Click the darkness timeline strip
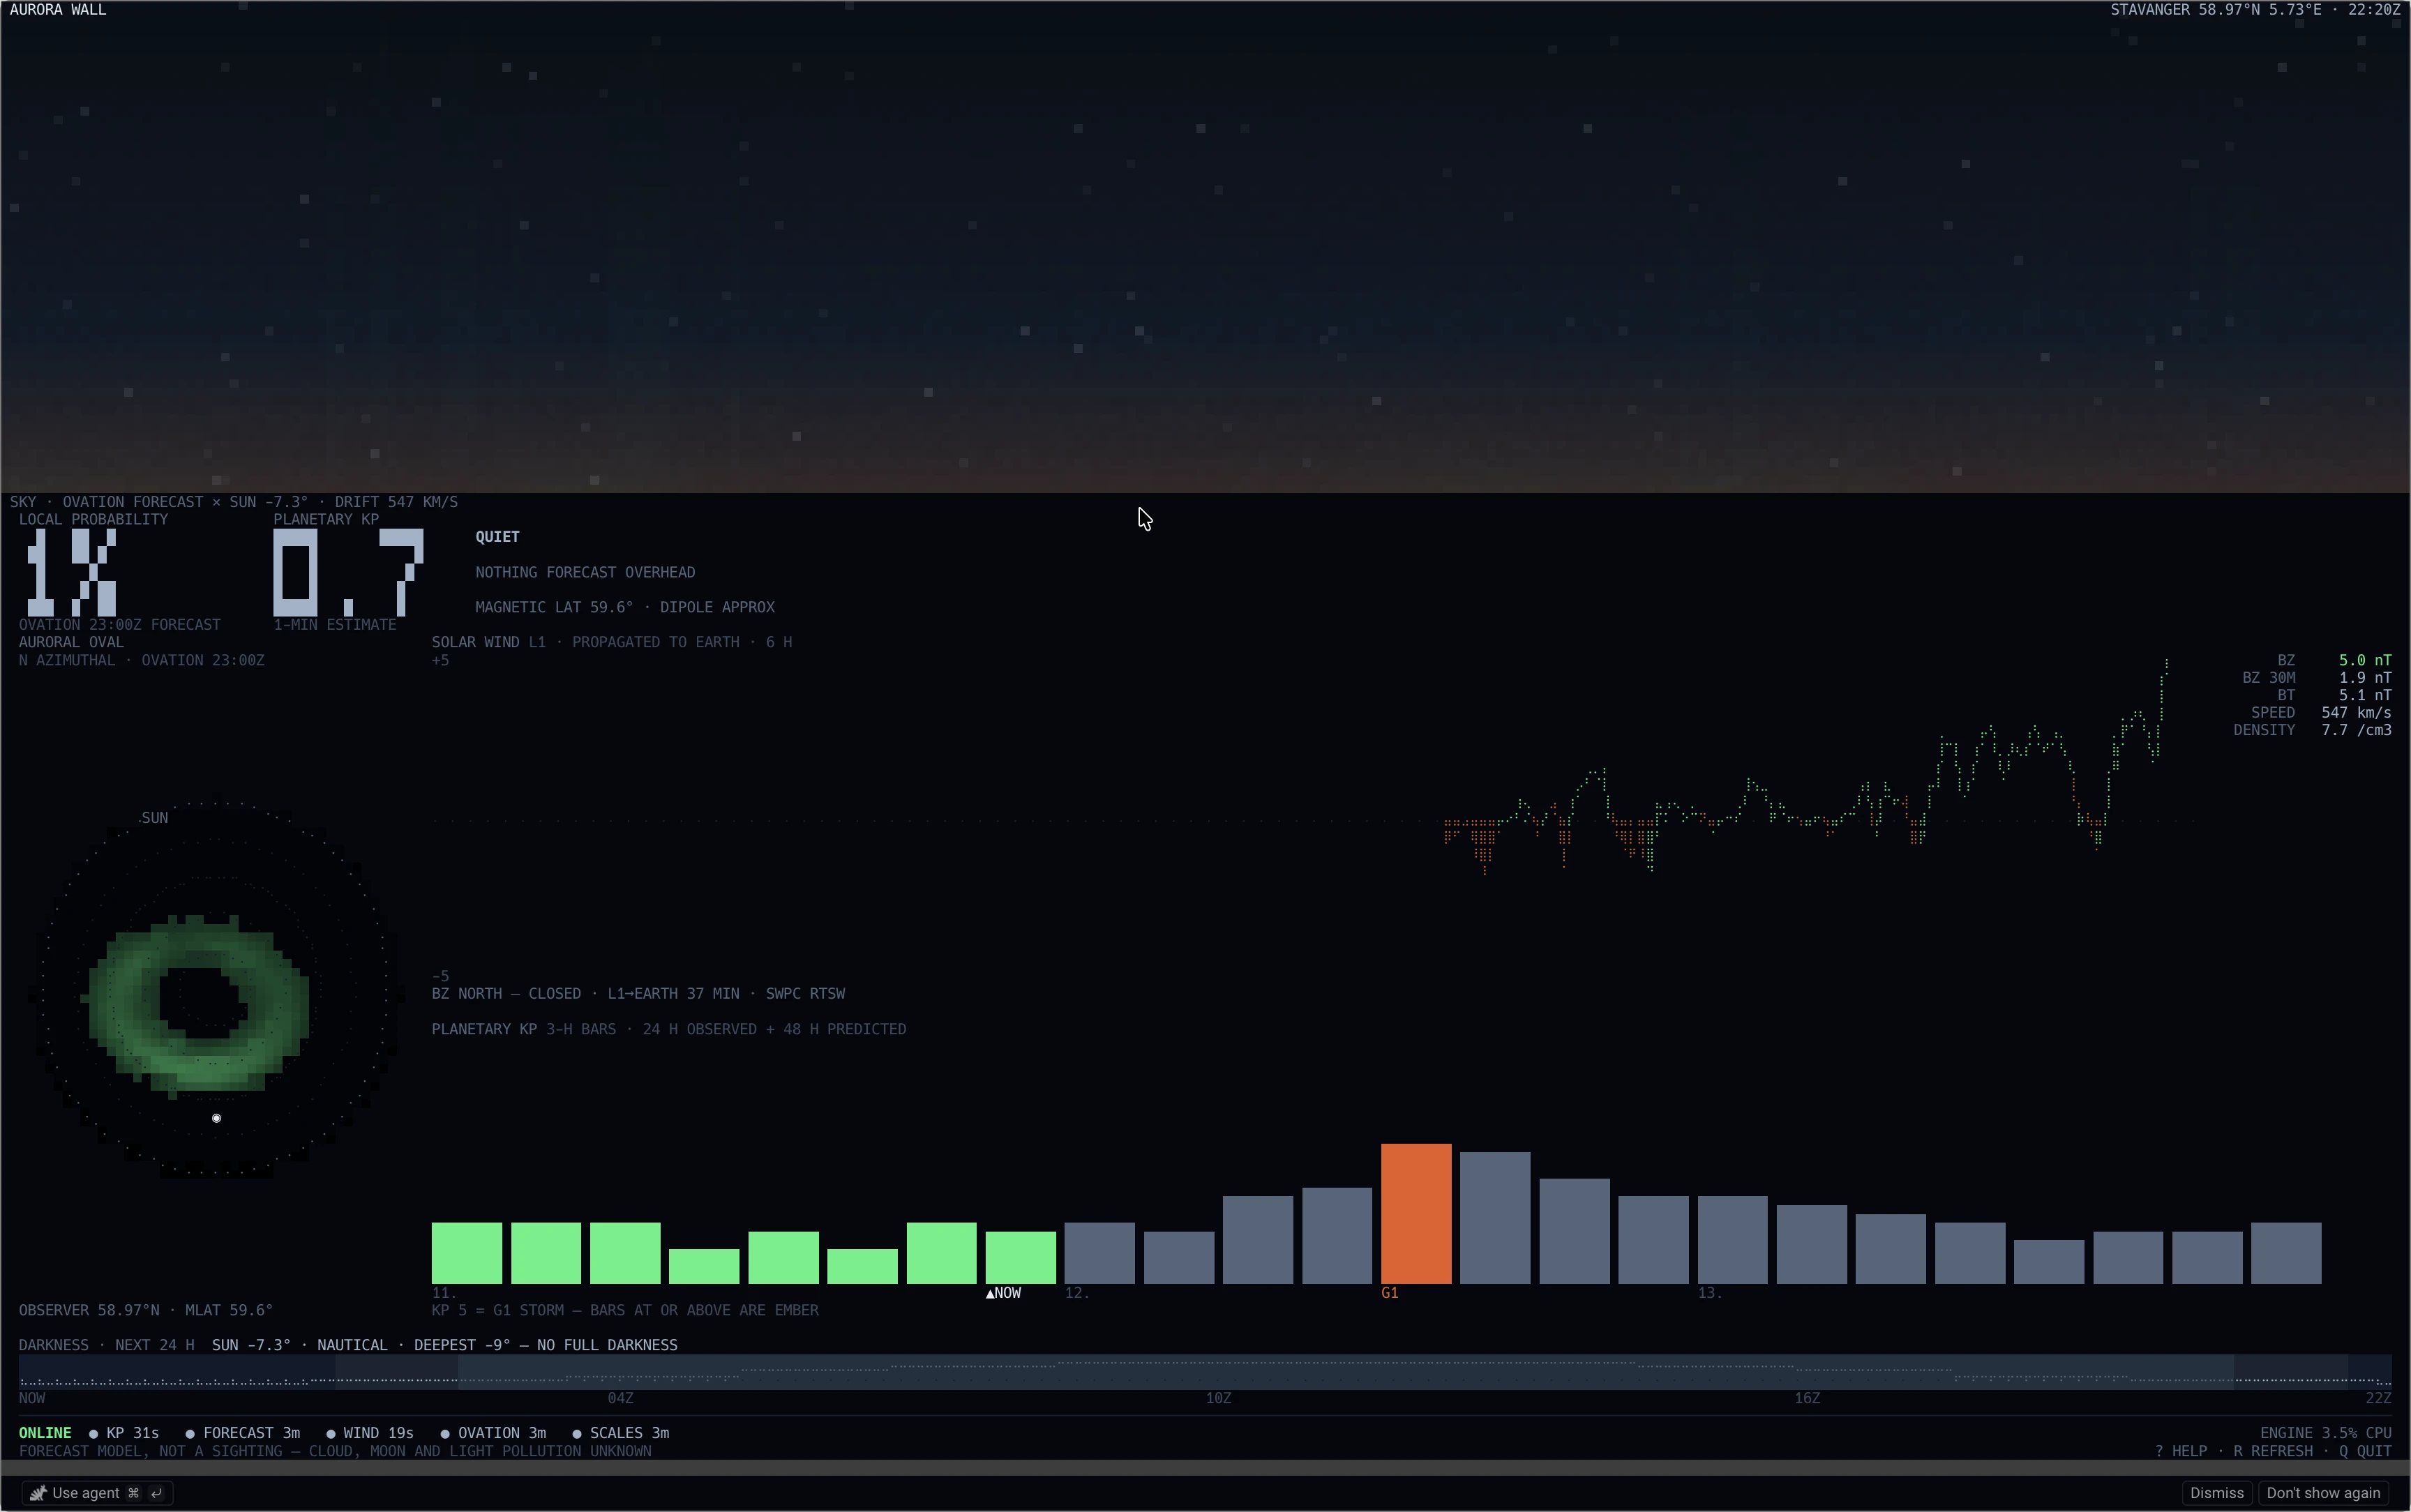 pyautogui.click(x=1205, y=1372)
